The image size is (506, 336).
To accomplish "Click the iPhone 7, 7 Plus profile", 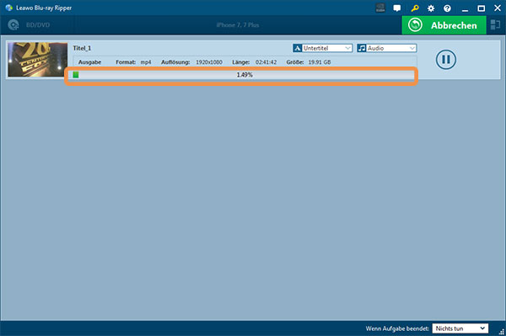I will pos(238,24).
